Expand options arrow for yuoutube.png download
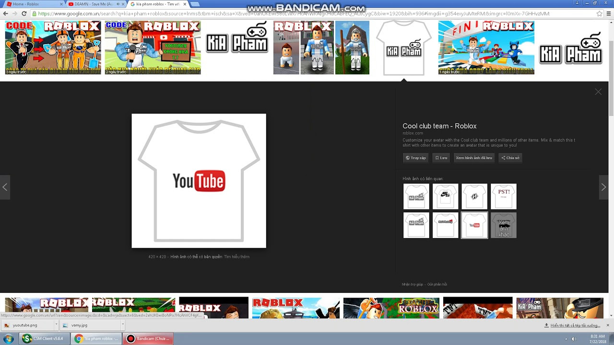Screen dimensions: 614x345 pos(56,325)
